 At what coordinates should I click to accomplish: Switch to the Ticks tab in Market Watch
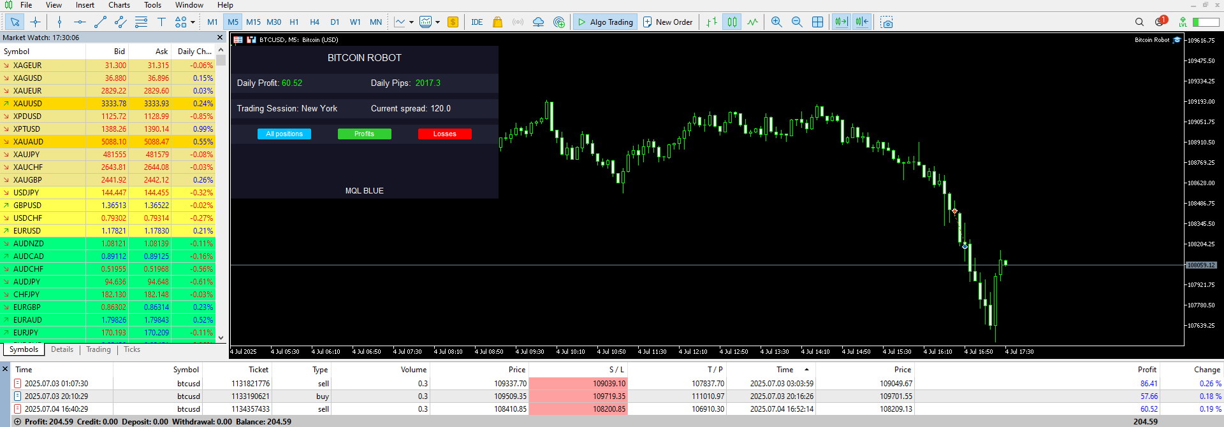tap(132, 349)
